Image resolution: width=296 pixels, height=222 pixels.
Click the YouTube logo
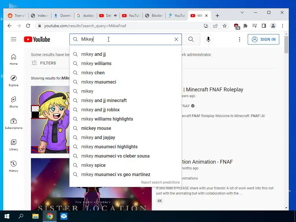[37, 39]
